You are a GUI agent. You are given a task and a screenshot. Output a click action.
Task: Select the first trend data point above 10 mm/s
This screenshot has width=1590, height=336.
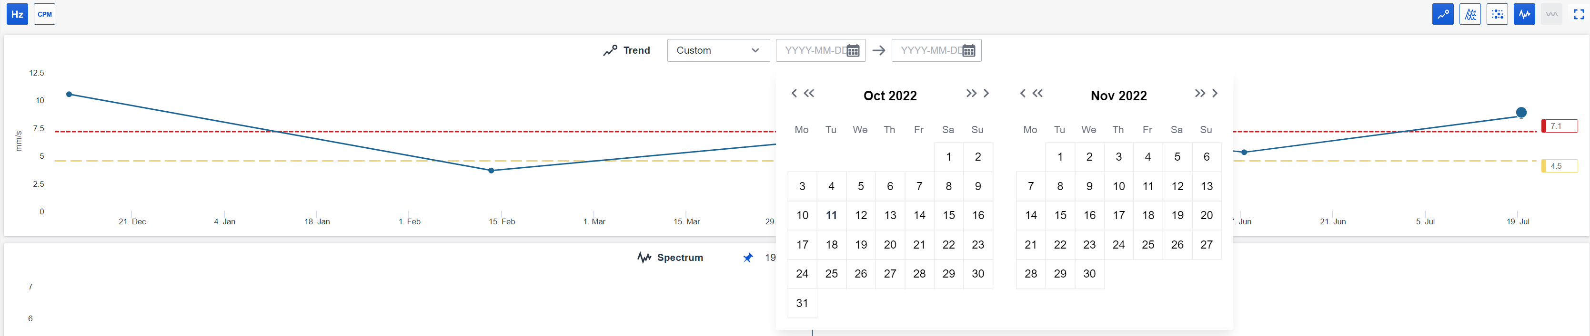(x=69, y=94)
